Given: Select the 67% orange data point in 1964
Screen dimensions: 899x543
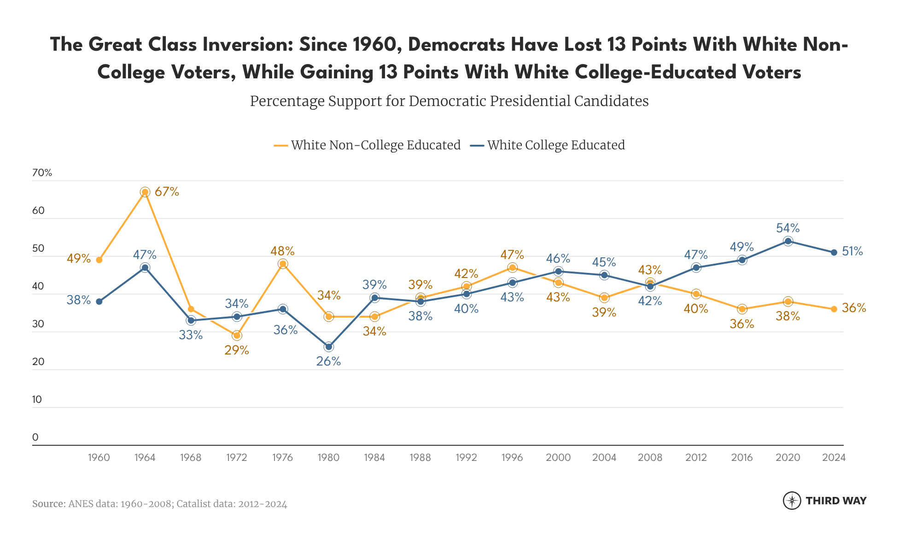Looking at the screenshot, I should 145,192.
